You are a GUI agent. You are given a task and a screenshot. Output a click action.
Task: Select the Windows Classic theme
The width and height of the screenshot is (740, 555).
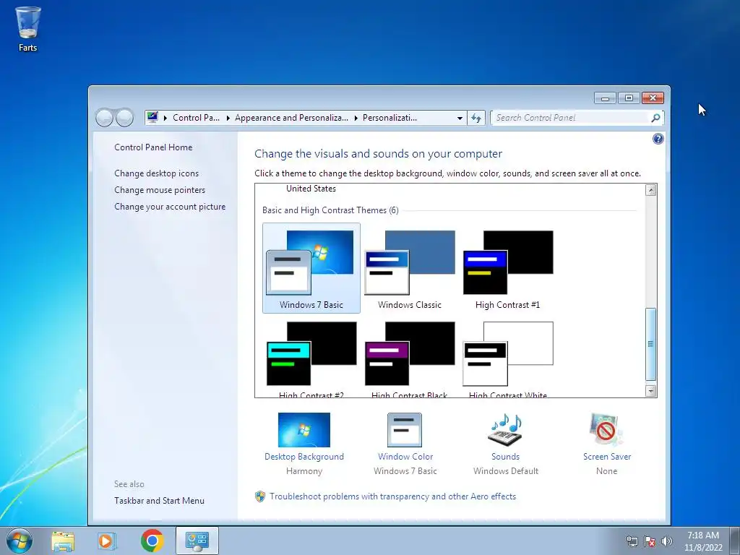[x=410, y=268]
